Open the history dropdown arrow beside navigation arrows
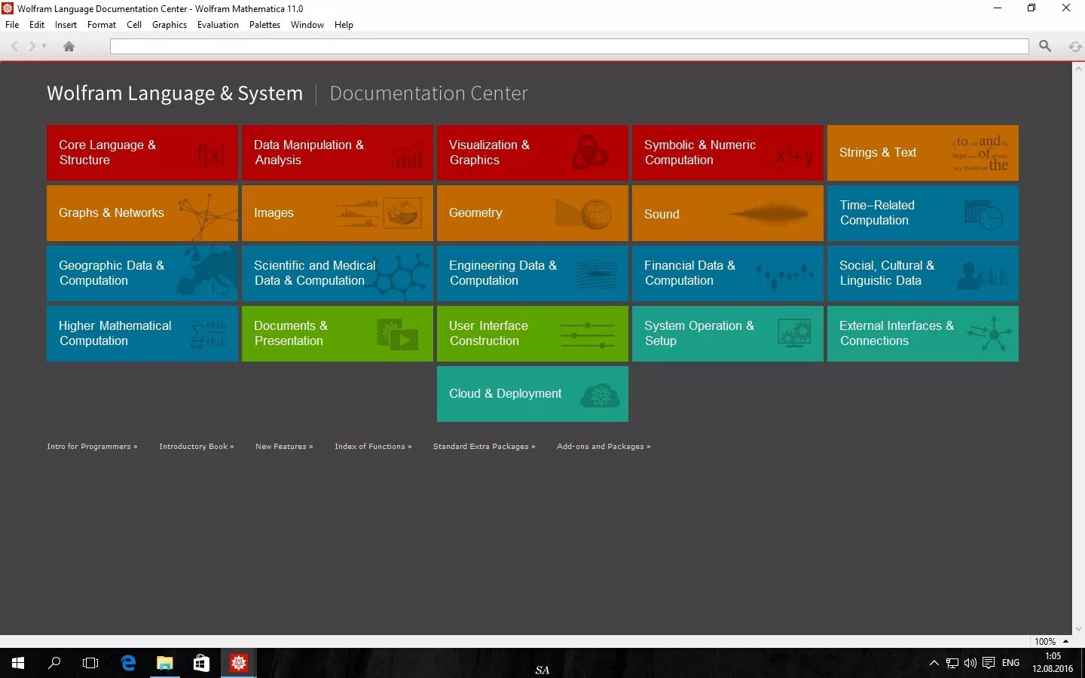 click(44, 47)
